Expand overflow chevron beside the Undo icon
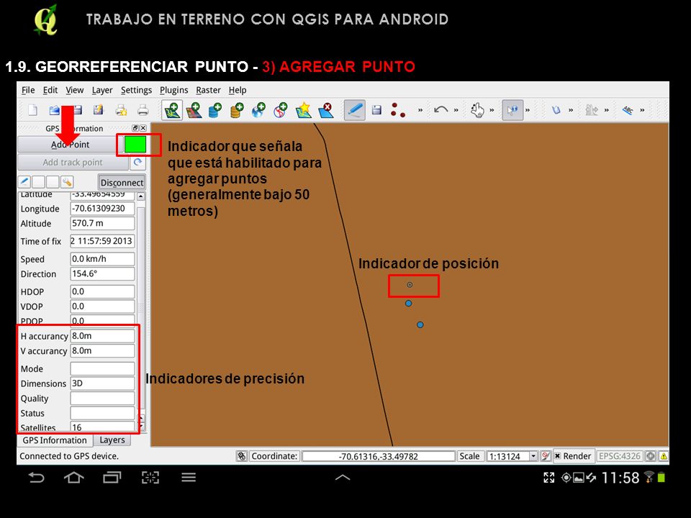 tap(456, 110)
